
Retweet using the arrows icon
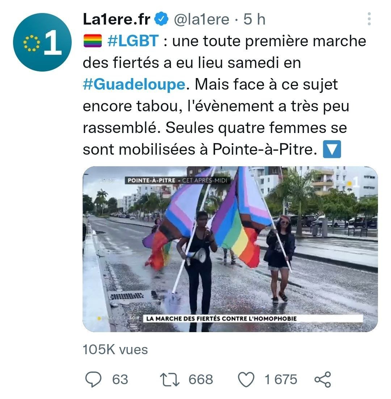click(169, 379)
